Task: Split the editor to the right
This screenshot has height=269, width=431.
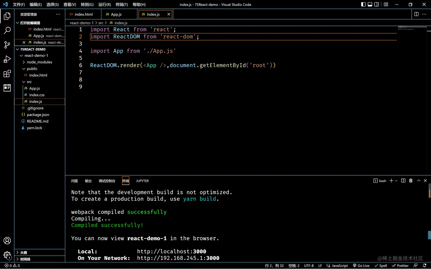Action: [x=416, y=14]
